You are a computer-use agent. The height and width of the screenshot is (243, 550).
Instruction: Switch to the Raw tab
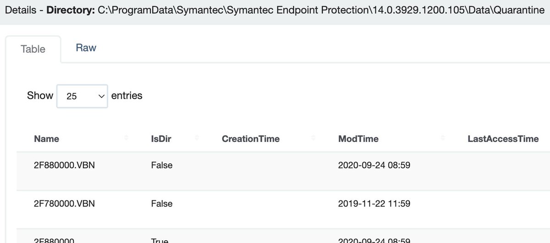[86, 48]
